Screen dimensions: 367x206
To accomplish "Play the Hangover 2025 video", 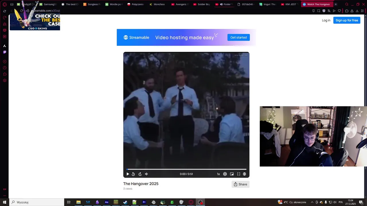I will 128,174.
